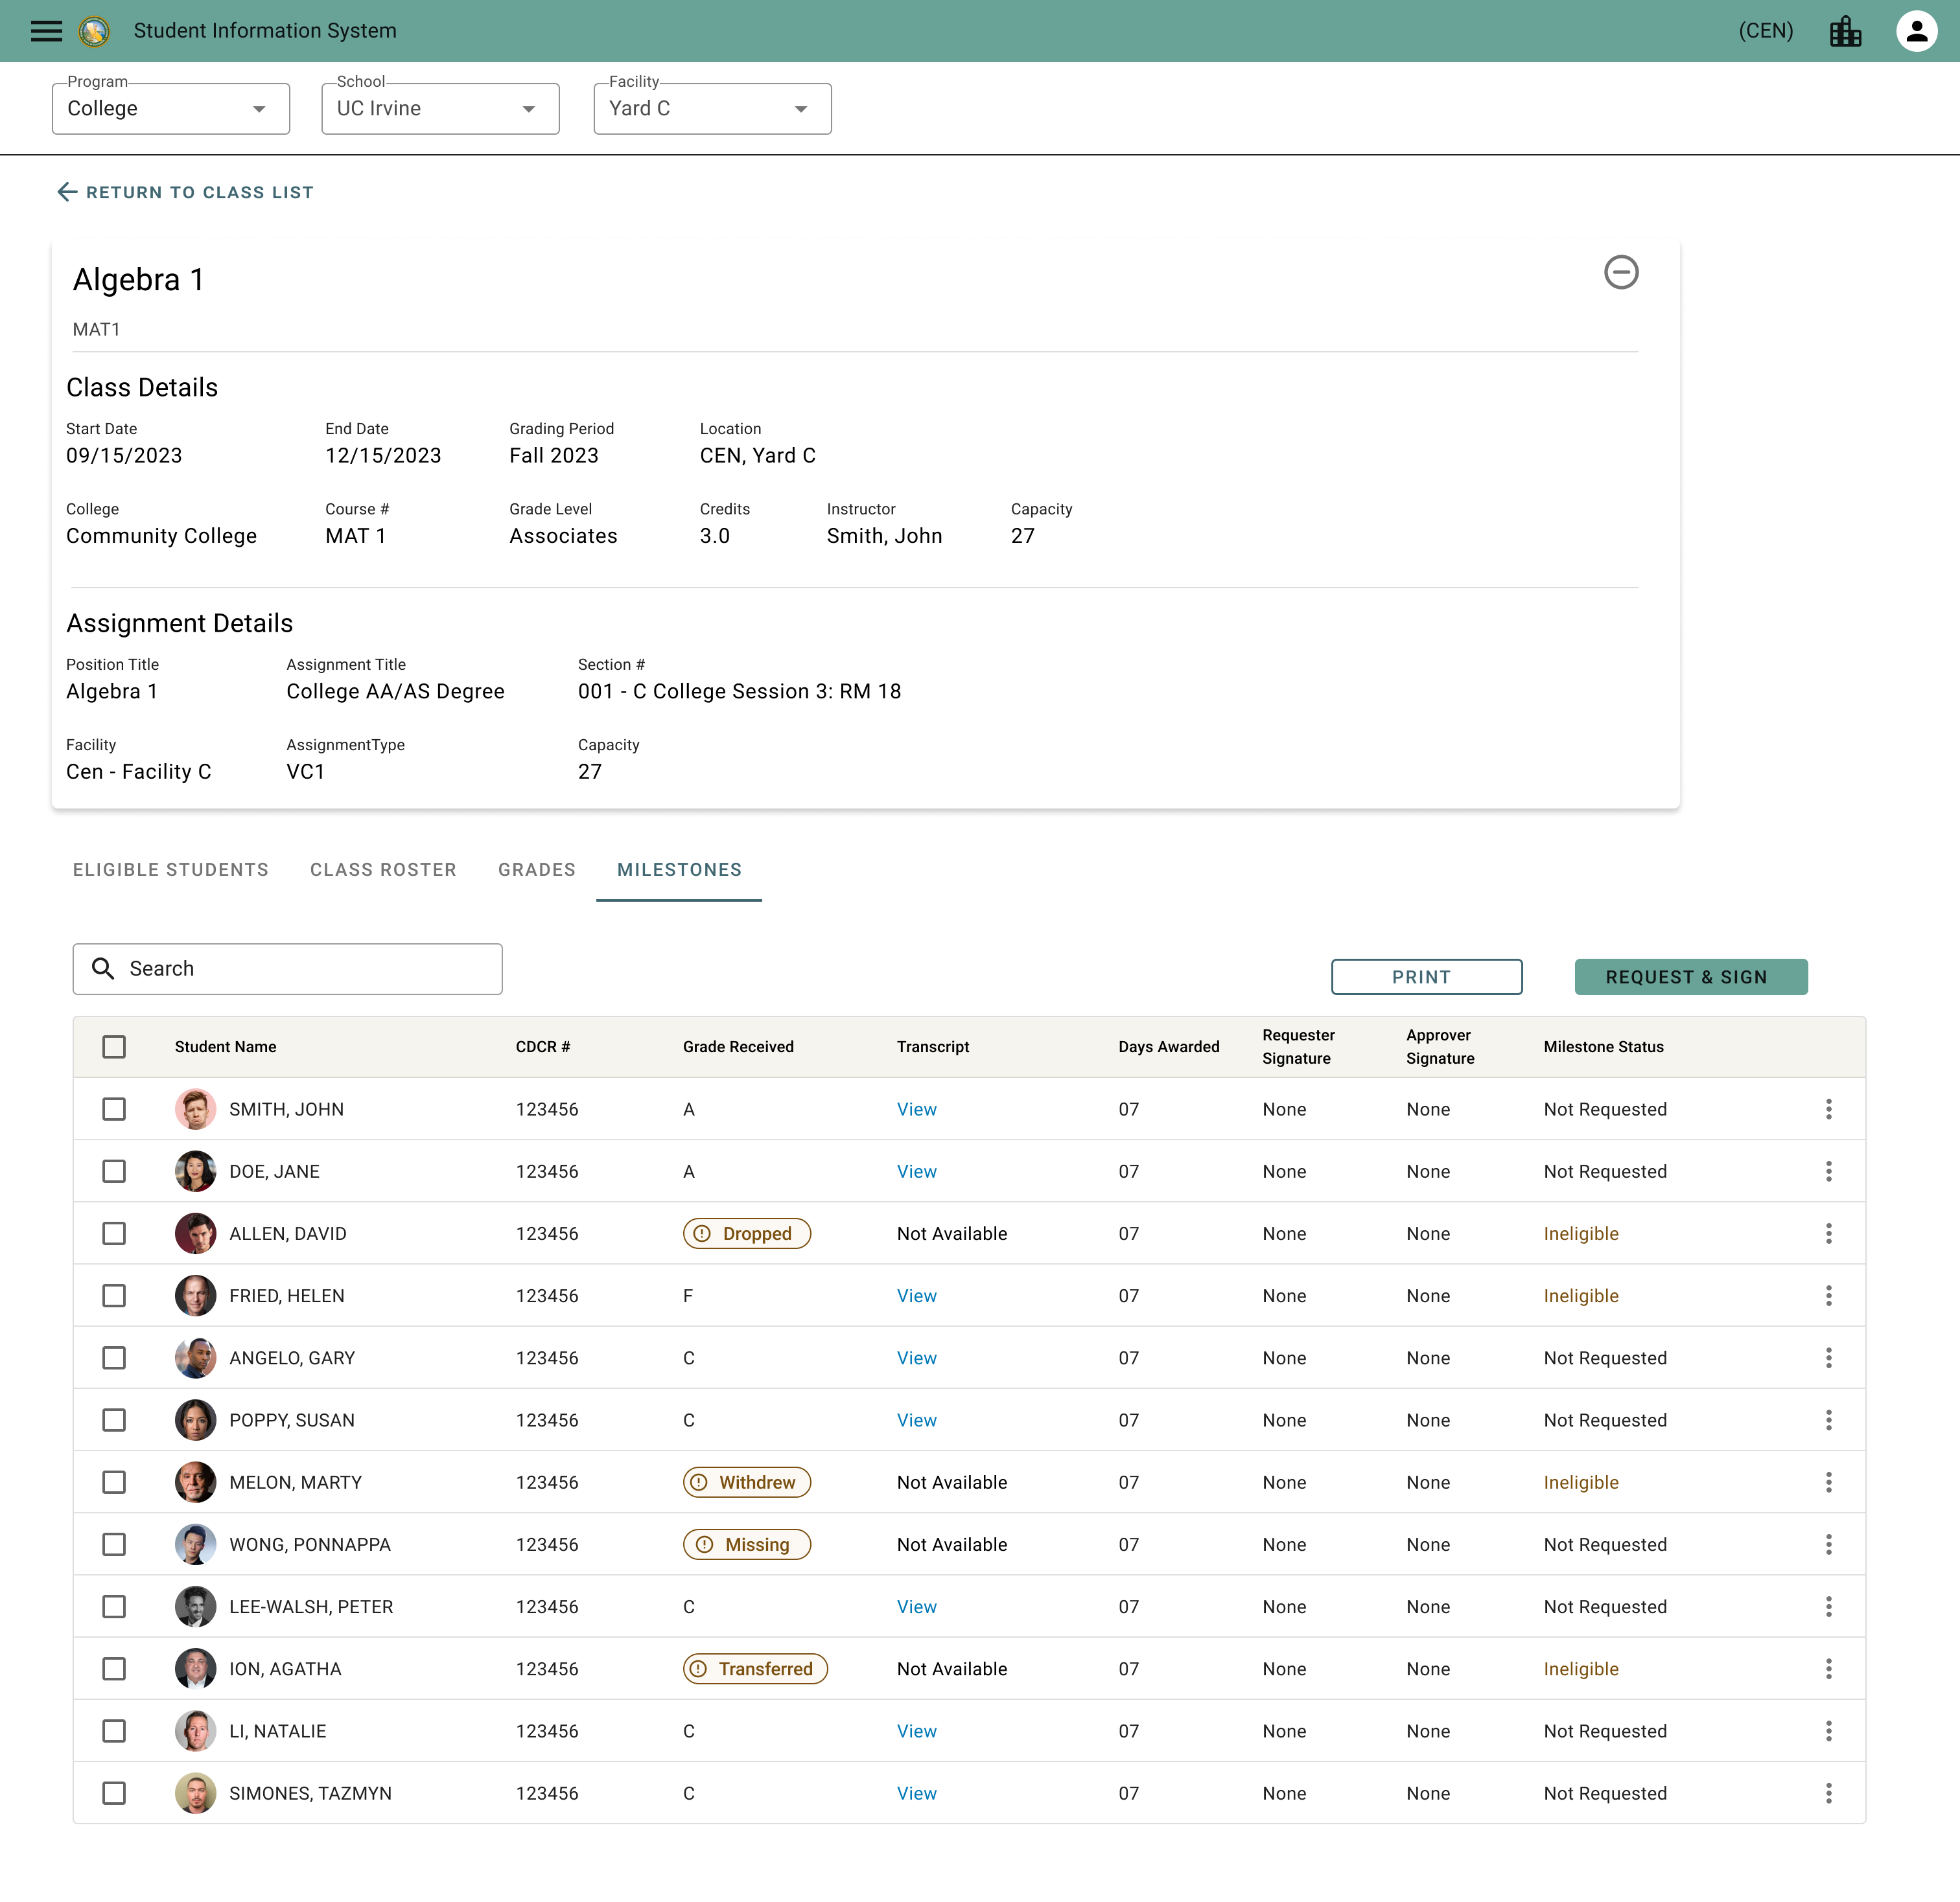Screen dimensions: 1960x1902
Task: Click SMITH, JOHN's avatar photo
Action: coord(195,1108)
